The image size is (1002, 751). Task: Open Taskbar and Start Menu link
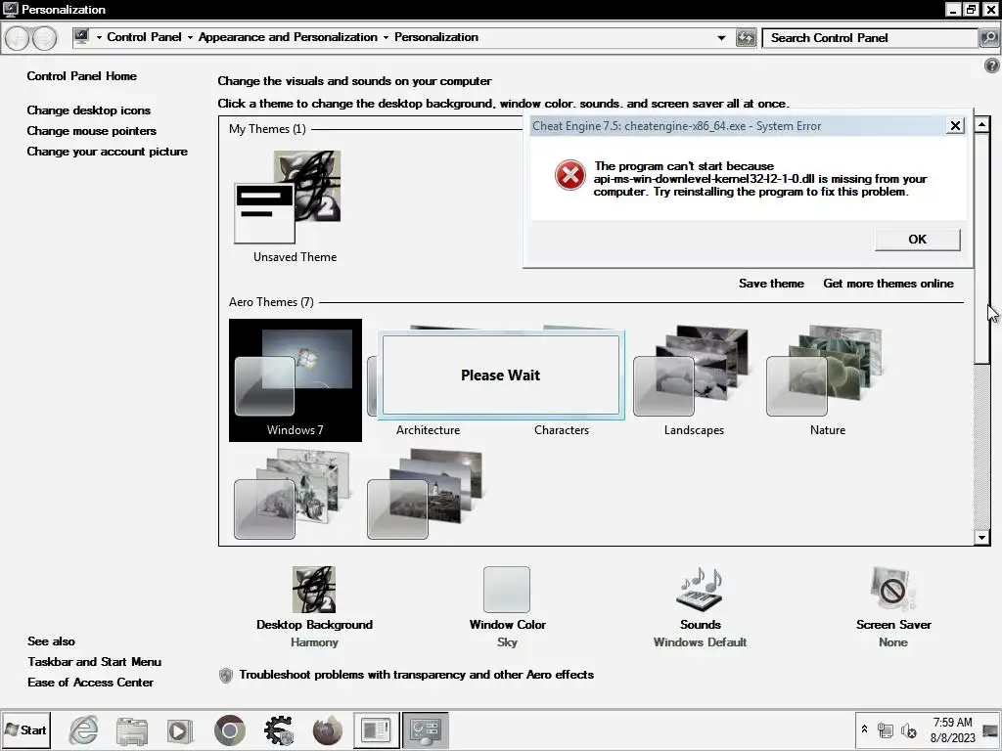[x=95, y=662]
